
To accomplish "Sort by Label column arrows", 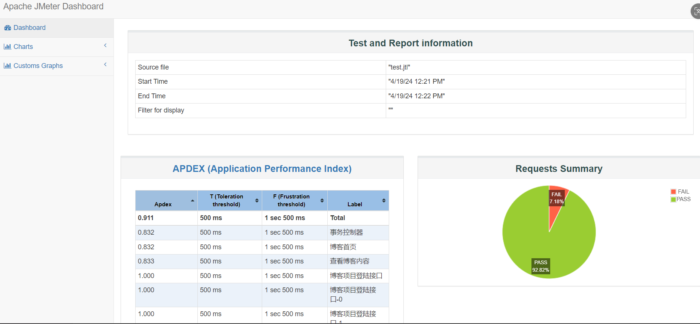I will click(384, 201).
